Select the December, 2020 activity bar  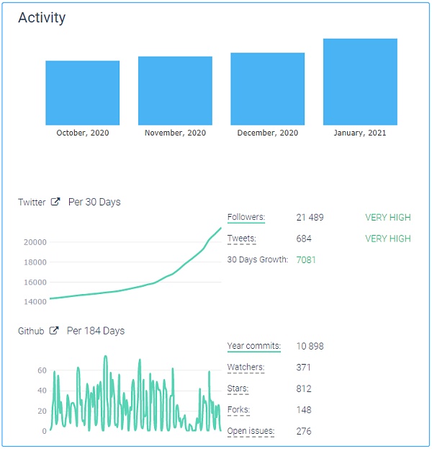267,89
